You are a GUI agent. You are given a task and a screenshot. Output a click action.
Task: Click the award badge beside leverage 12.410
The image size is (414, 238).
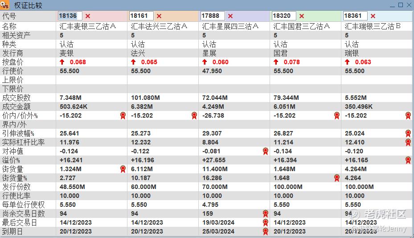tap(408, 142)
